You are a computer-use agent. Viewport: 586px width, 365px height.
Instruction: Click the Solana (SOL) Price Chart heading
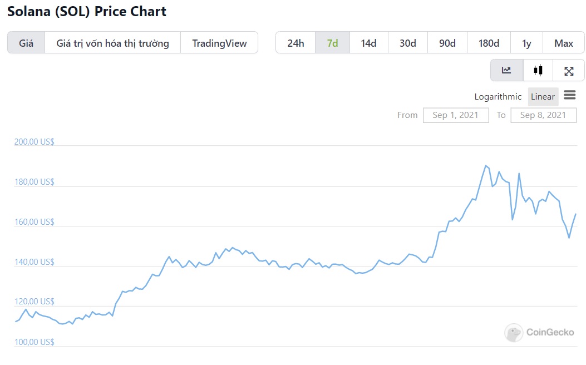click(87, 11)
